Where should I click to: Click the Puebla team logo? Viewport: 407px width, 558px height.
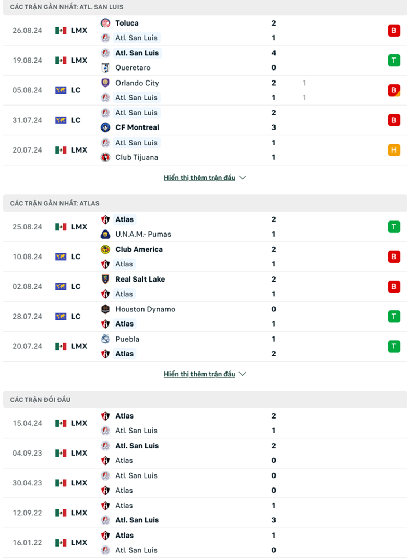click(x=105, y=339)
